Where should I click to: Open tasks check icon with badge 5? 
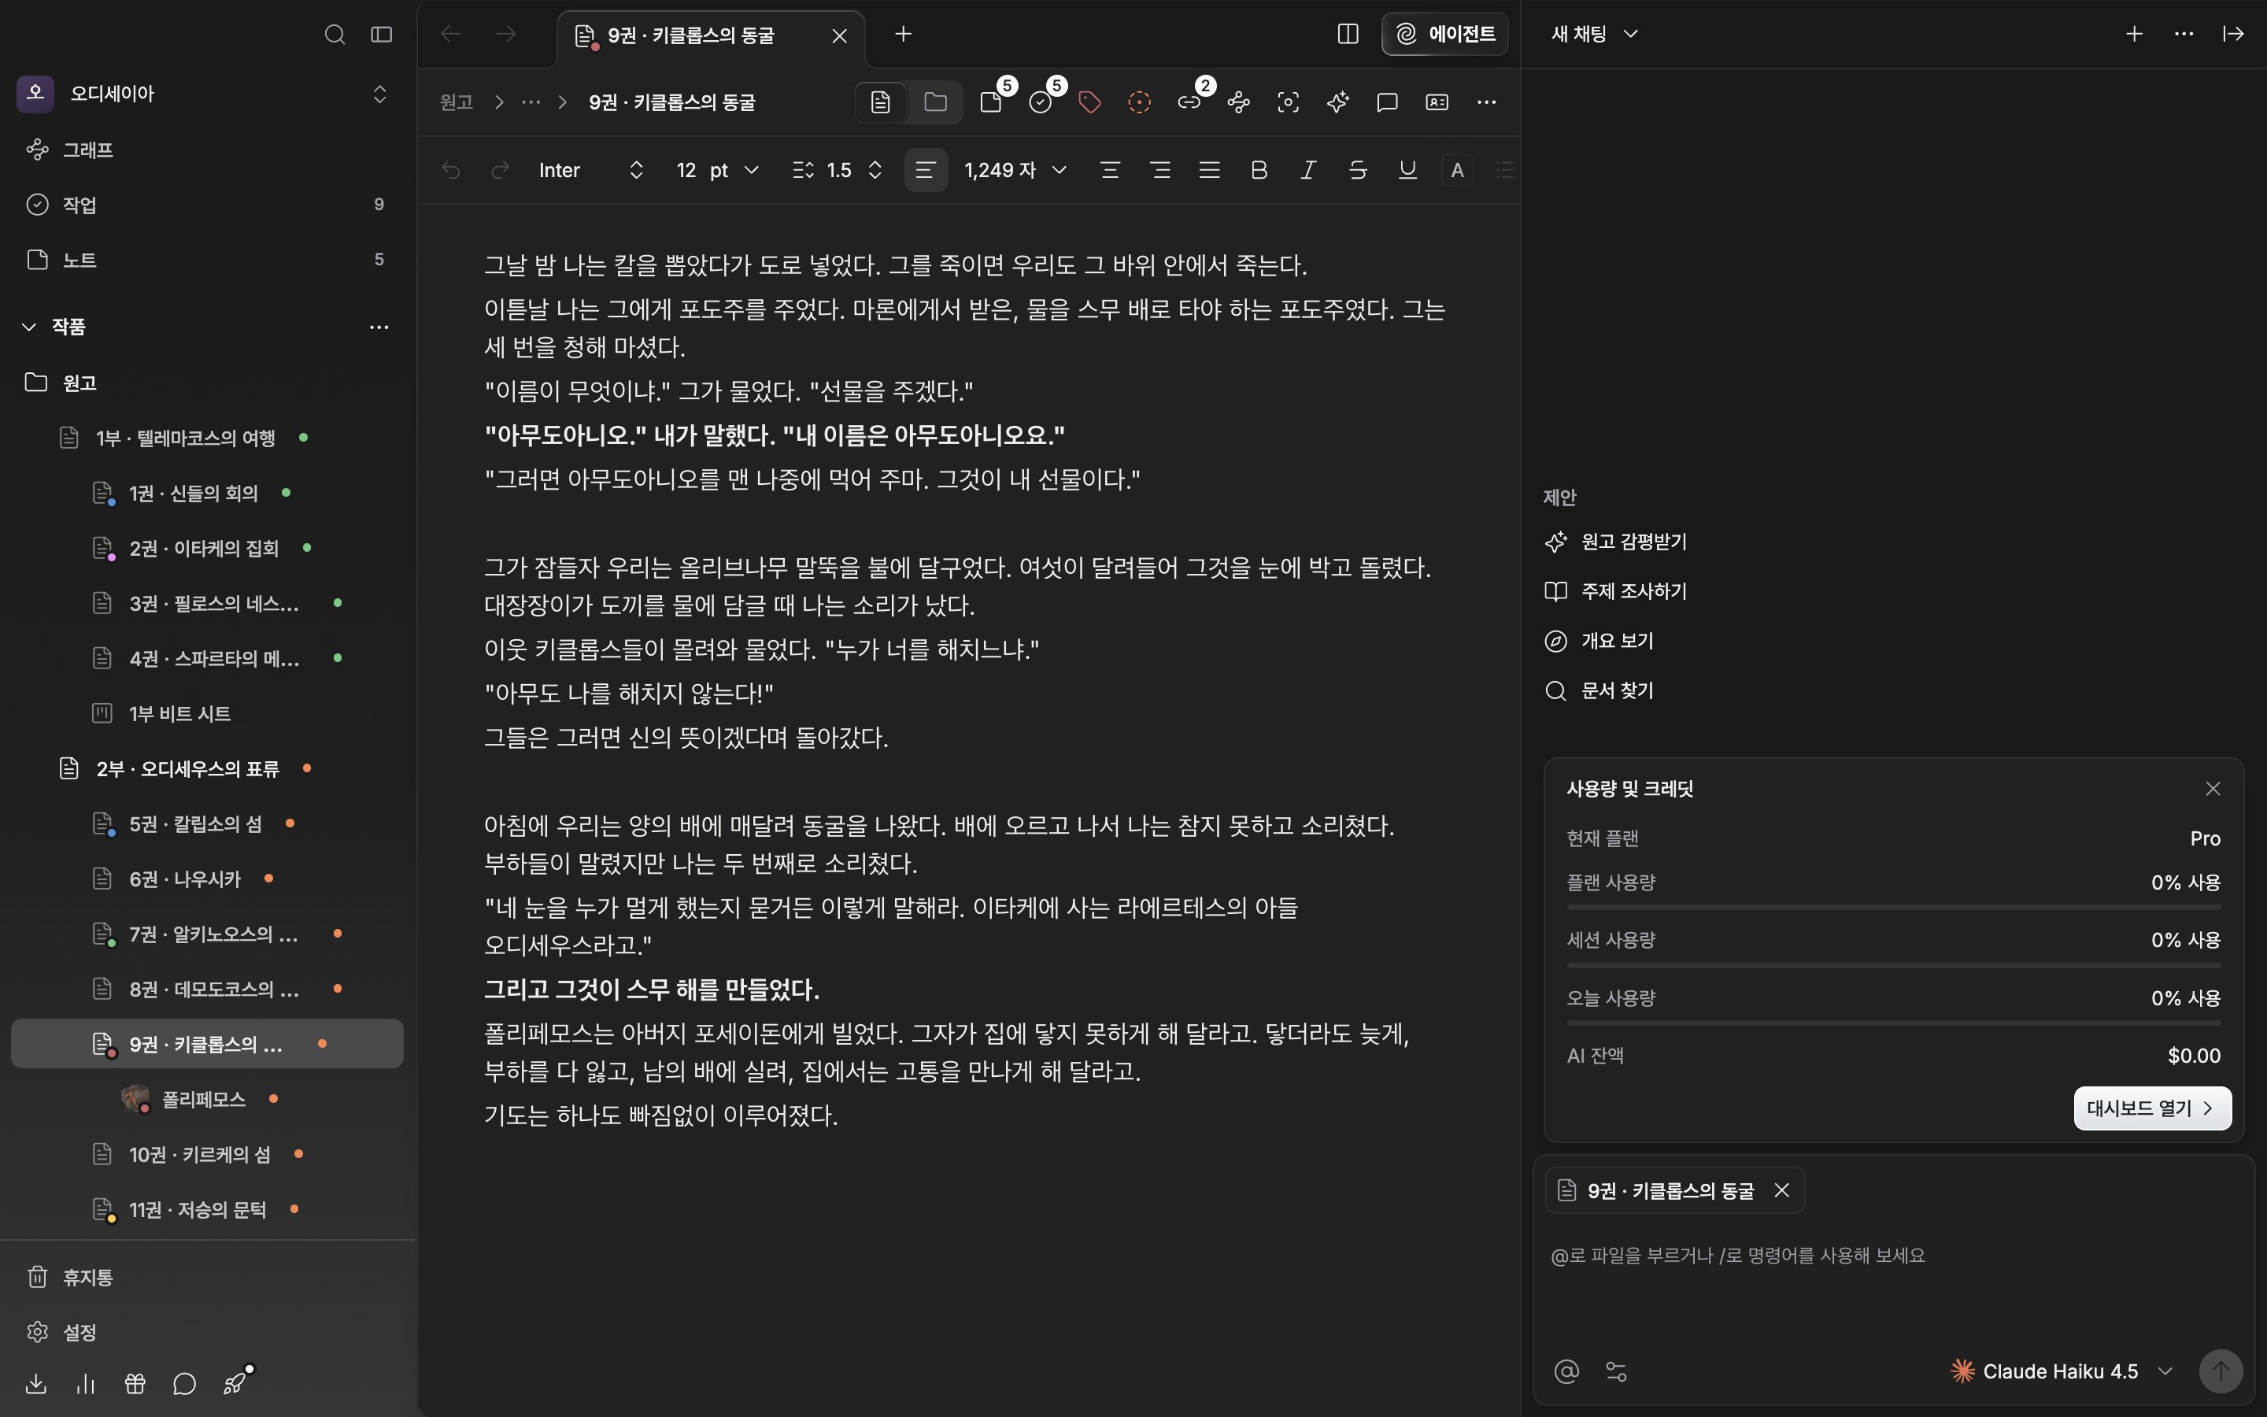point(1041,102)
